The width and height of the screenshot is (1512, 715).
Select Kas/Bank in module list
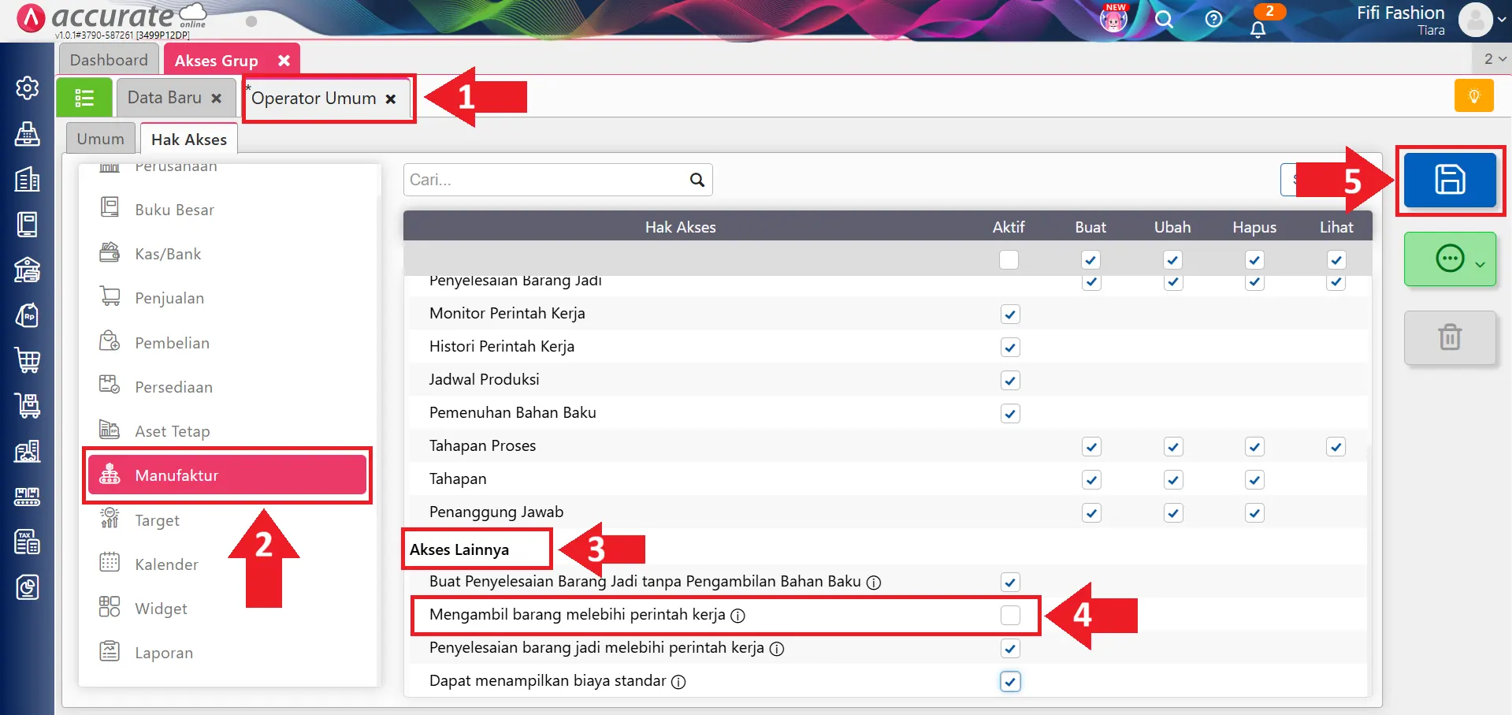228,254
